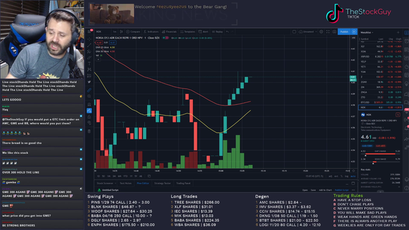Toggle the magnet mode tool

[89, 105]
